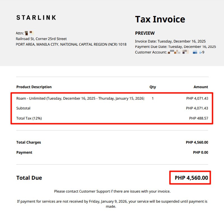Click the Tax Invoice heading
The image size is (224, 213).
(x=160, y=19)
